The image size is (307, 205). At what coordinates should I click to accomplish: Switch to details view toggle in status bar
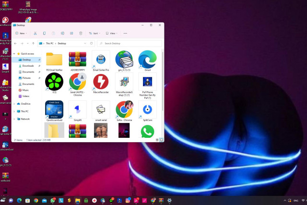point(156,140)
